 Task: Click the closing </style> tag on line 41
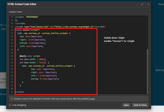[x=20, y=92]
